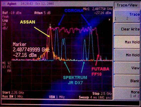Image resolution: width=141 pixels, height=107 pixels.
Task: Click the Start 2.35 GHz label
Action: click(x=13, y=93)
